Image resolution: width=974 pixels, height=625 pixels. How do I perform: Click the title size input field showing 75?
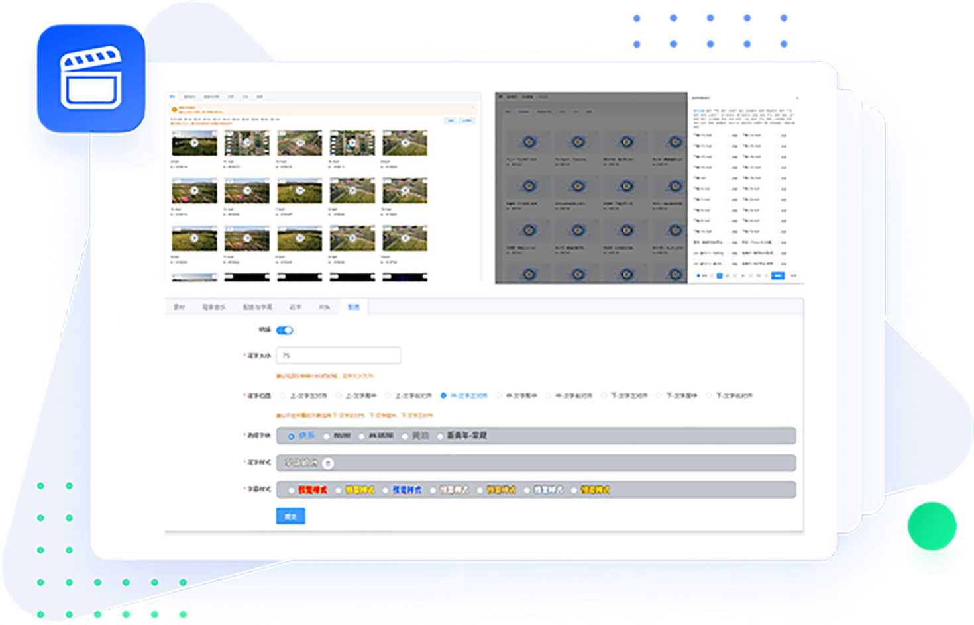[338, 356]
